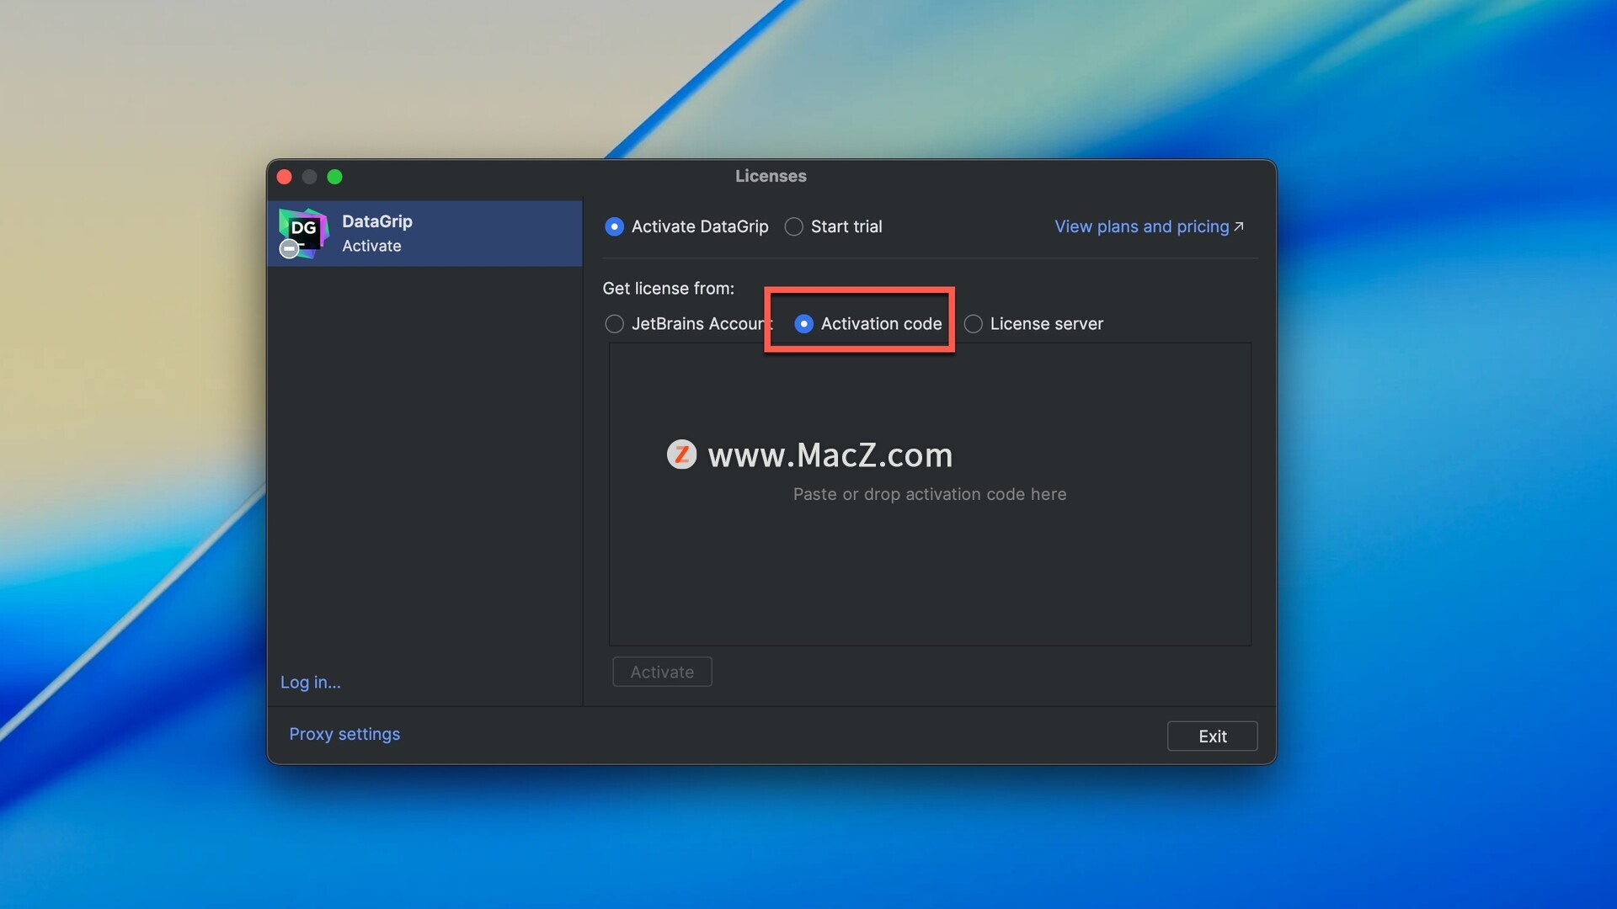This screenshot has width=1617, height=909.
Task: Click the activation code paste area
Action: click(x=930, y=494)
